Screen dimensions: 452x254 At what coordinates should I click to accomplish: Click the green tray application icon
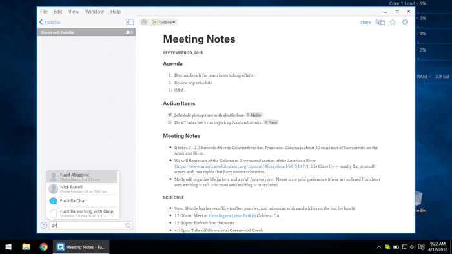coord(387,247)
